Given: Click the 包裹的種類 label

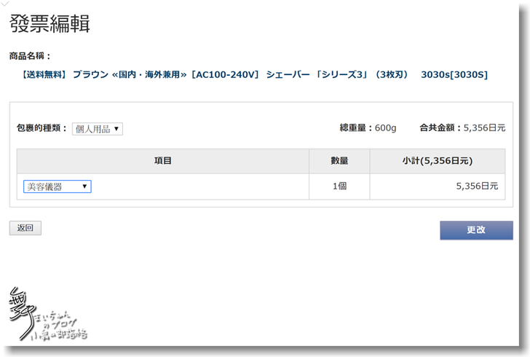Looking at the screenshot, I should point(41,128).
